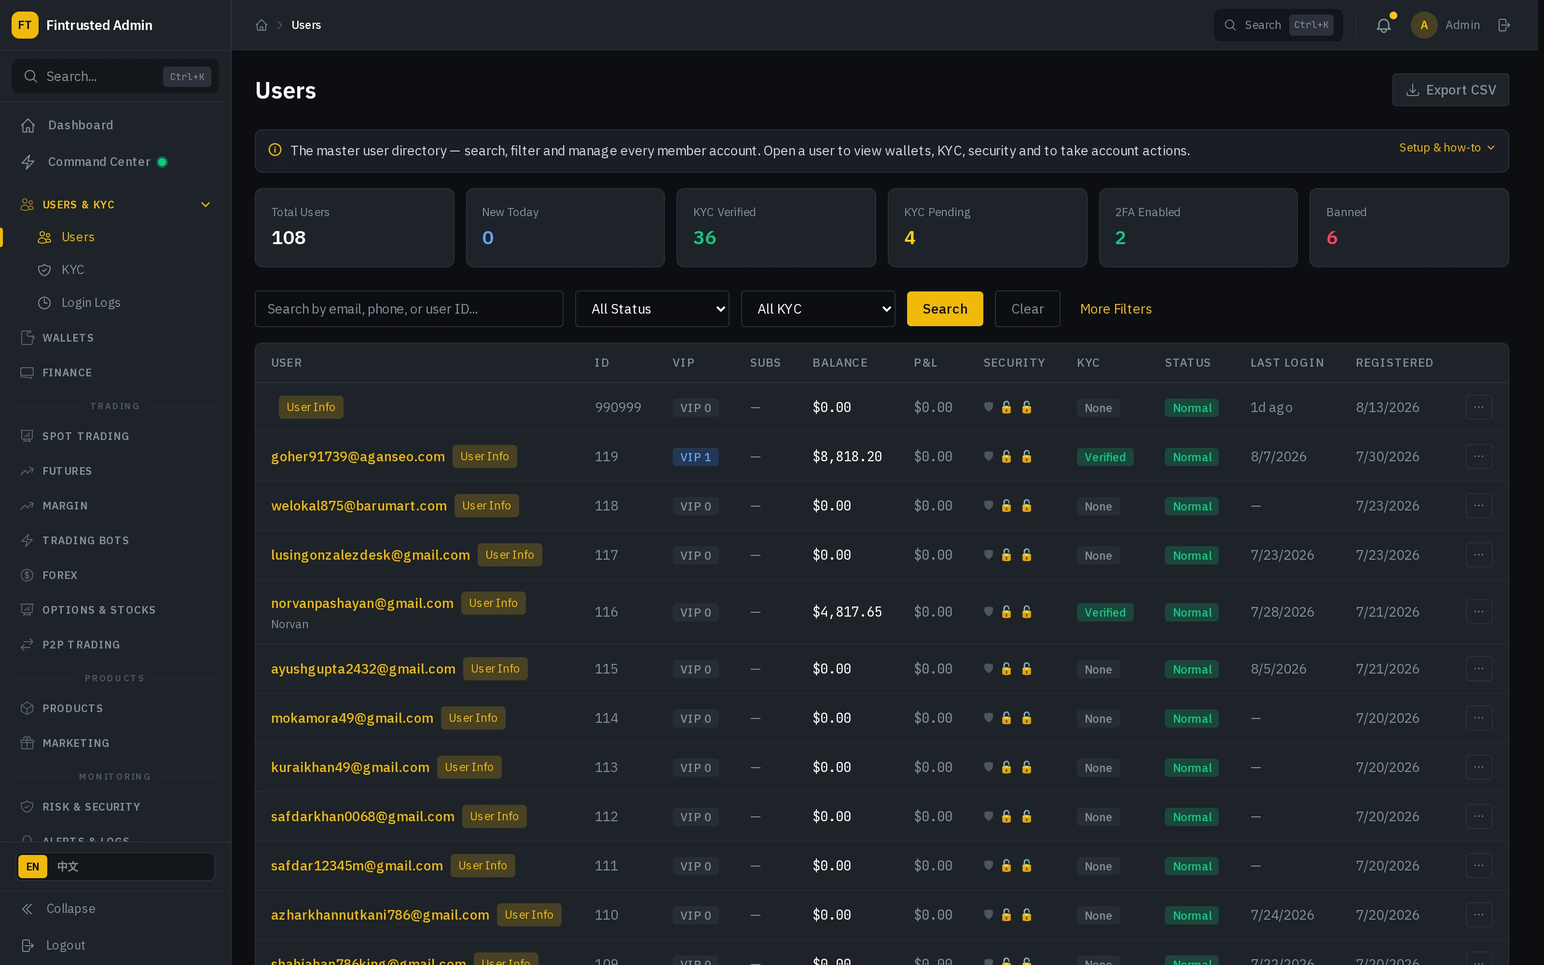The width and height of the screenshot is (1544, 965).
Task: Click the yellow Search button
Action: pyautogui.click(x=944, y=309)
